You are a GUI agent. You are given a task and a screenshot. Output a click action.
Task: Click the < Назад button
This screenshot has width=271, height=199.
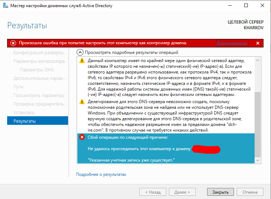[x=153, y=192]
